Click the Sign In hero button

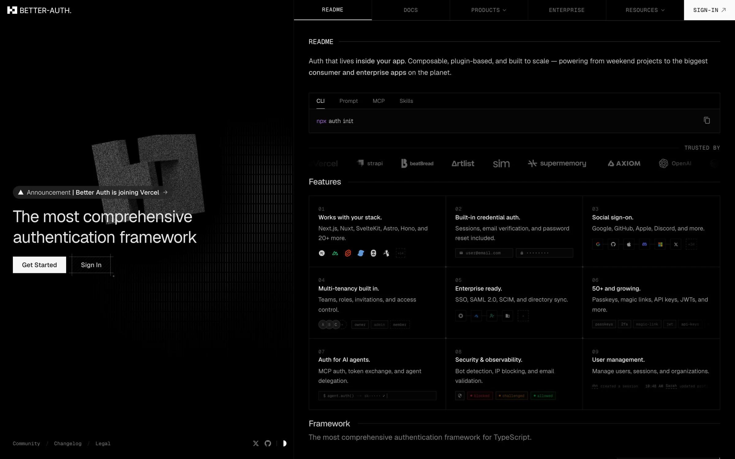91,265
